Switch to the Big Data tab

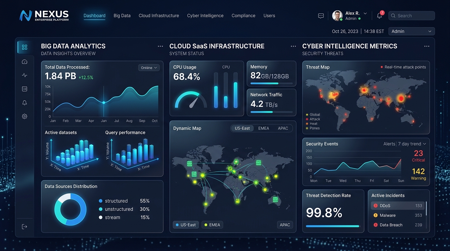[122, 16]
